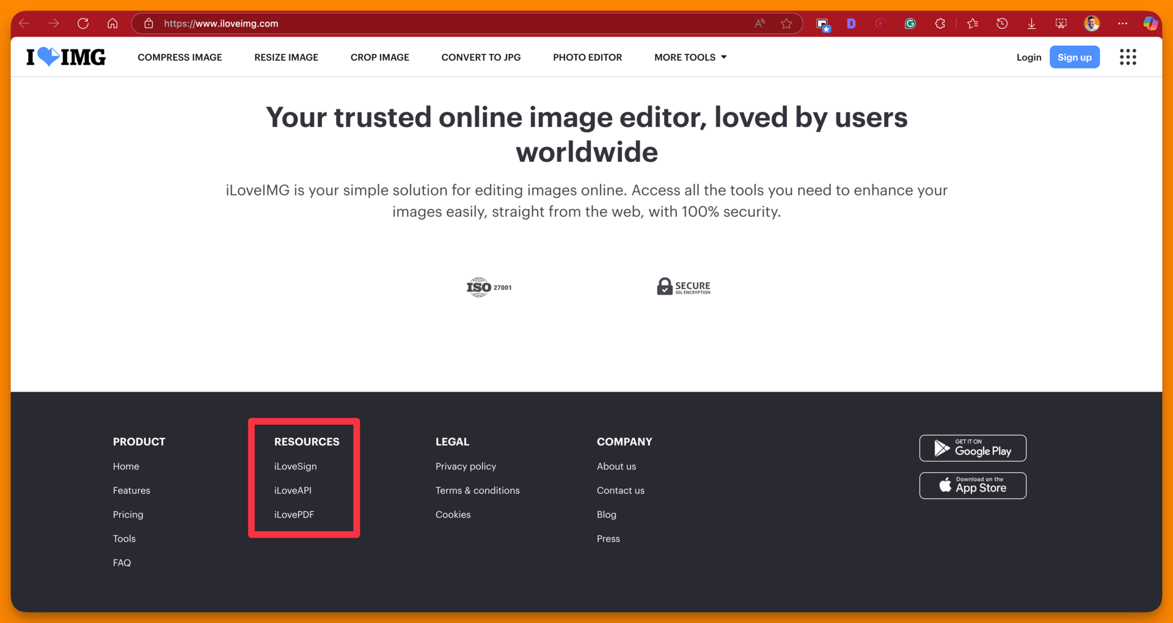Image resolution: width=1173 pixels, height=623 pixels.
Task: Open the extensions puzzle icon
Action: (940, 23)
